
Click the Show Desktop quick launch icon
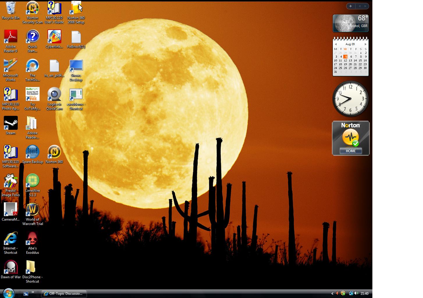tap(26, 294)
